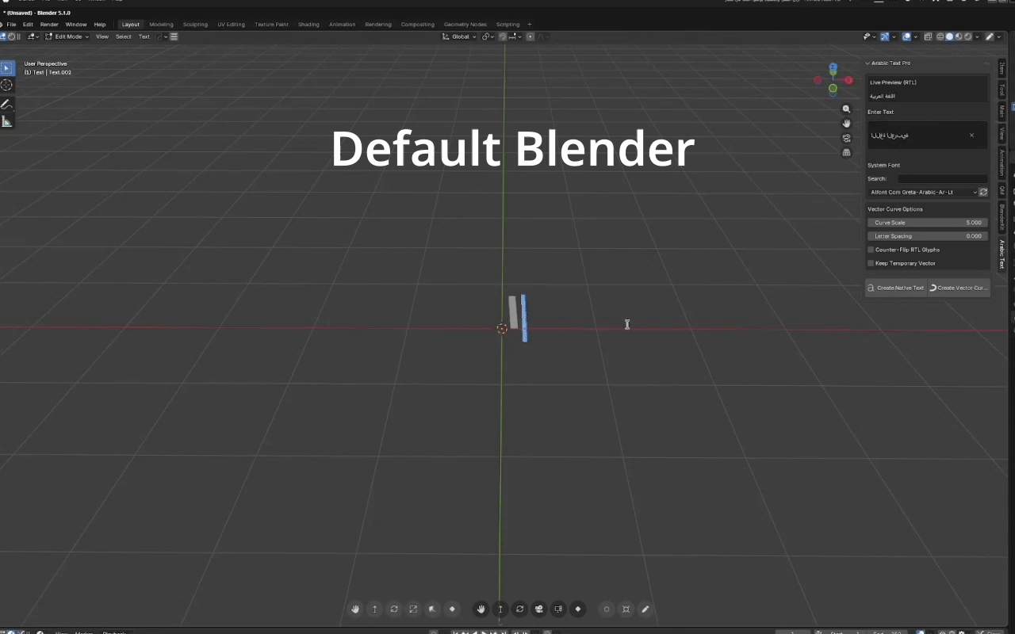Switch to the Sculpting workspace tab
The width and height of the screenshot is (1015, 634).
[195, 25]
